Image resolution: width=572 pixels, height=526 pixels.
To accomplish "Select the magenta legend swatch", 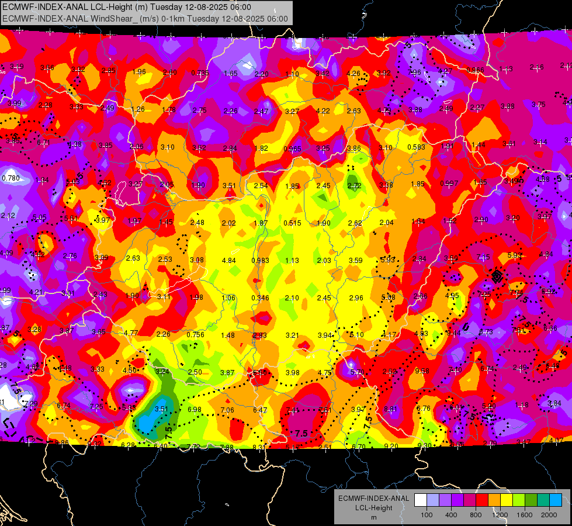I will click(470, 500).
